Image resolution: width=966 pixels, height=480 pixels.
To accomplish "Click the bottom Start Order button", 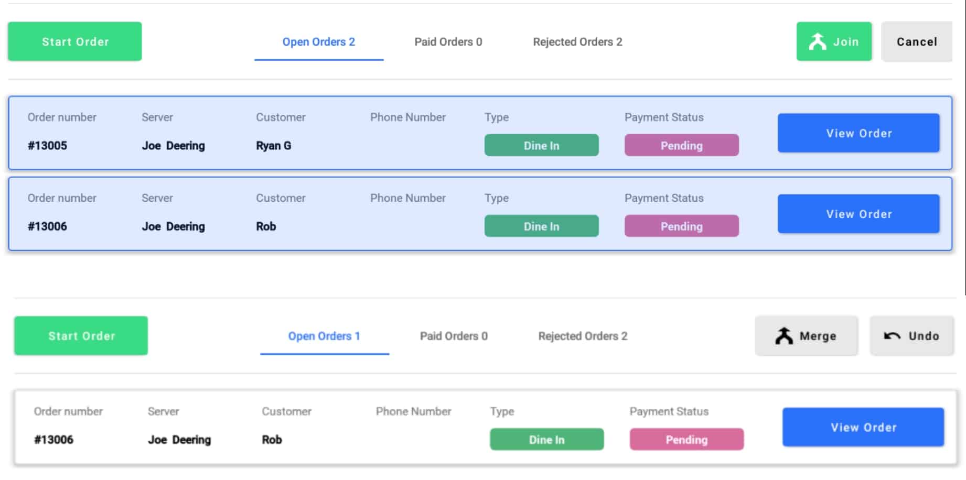I will click(x=81, y=336).
